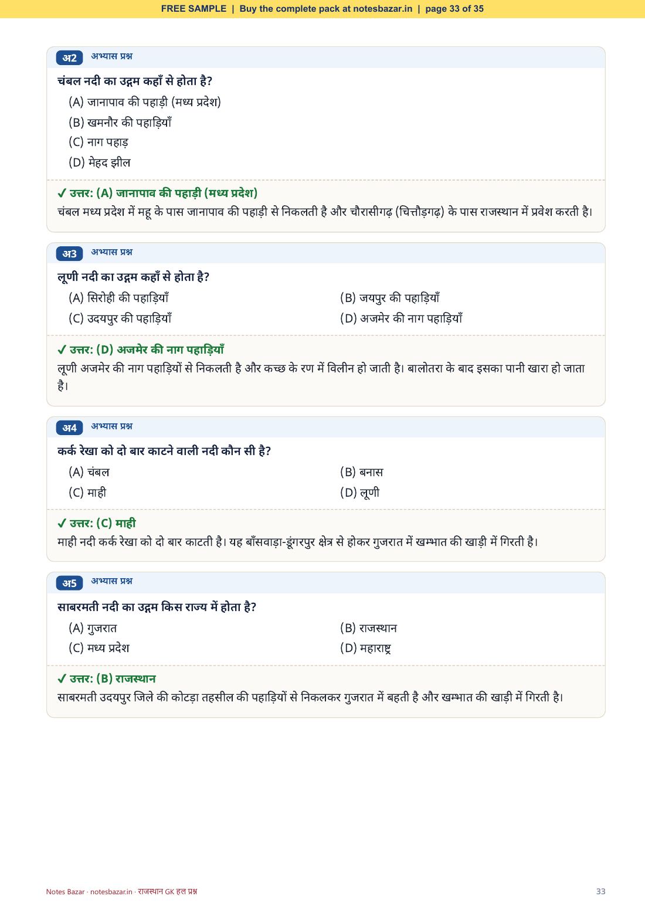Click footer notesbazar.in link text

click(111, 891)
